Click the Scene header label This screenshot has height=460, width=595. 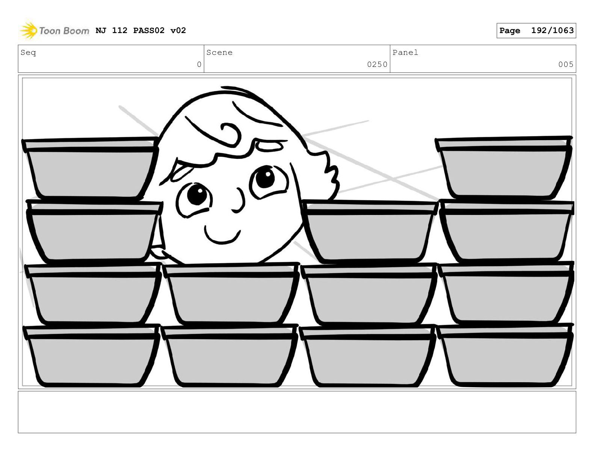pos(219,53)
